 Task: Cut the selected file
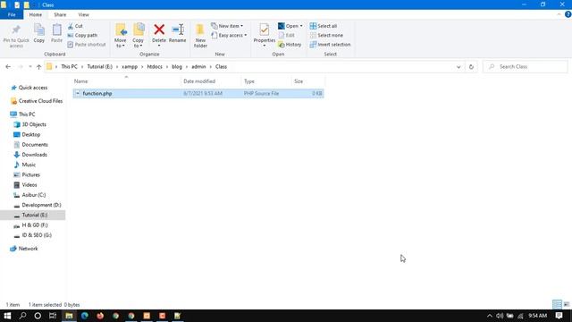click(x=75, y=26)
